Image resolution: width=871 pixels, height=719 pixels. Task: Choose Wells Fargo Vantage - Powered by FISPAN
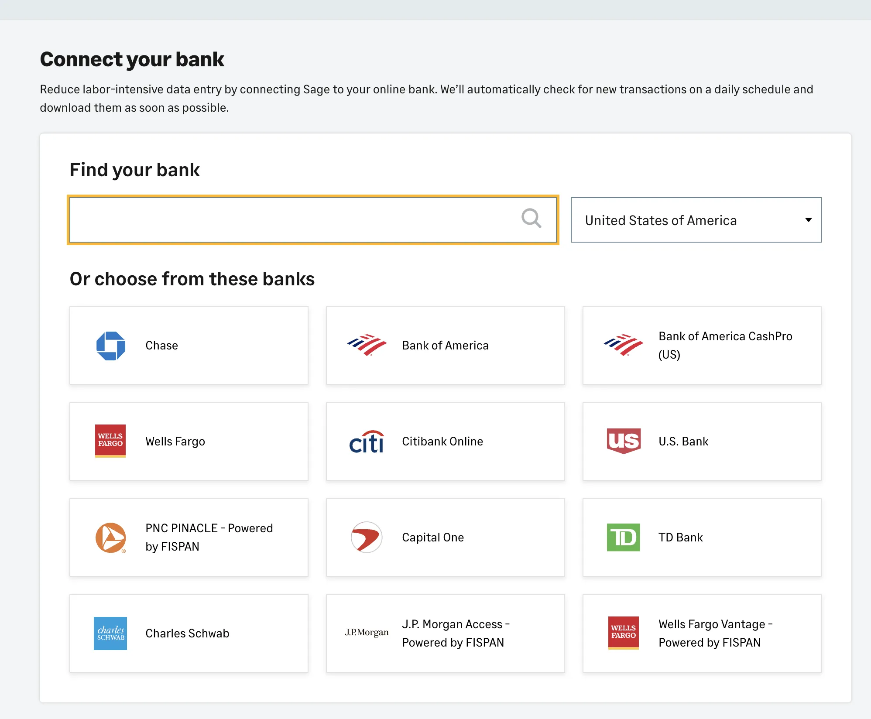[702, 633]
